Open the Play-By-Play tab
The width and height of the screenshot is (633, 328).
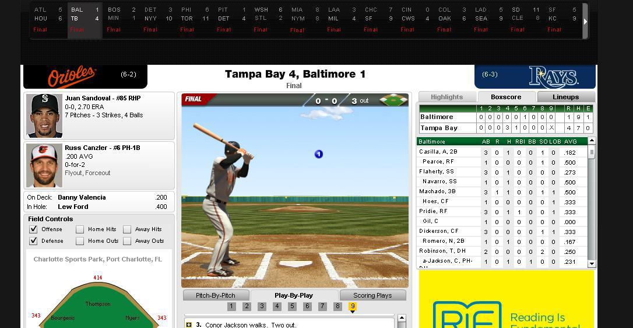coord(294,295)
